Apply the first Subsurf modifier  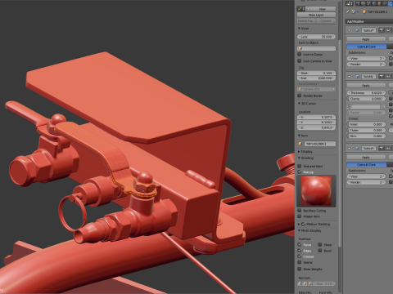[x=366, y=39]
